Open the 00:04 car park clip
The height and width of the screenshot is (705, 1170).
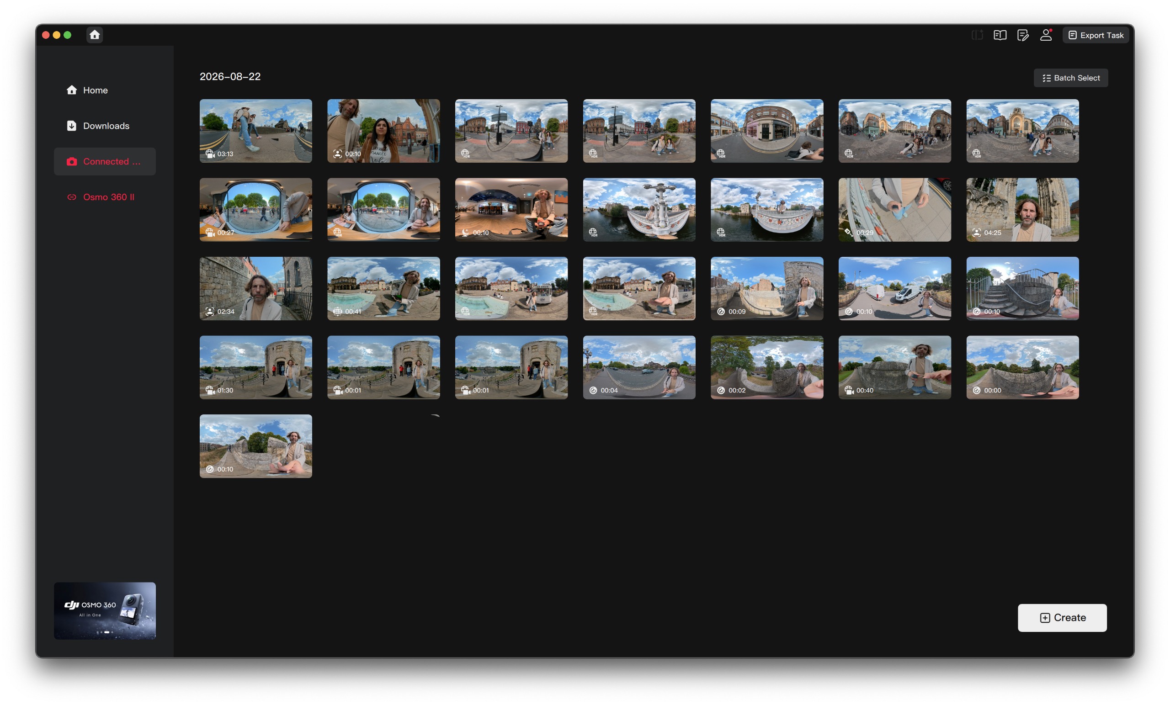(638, 367)
